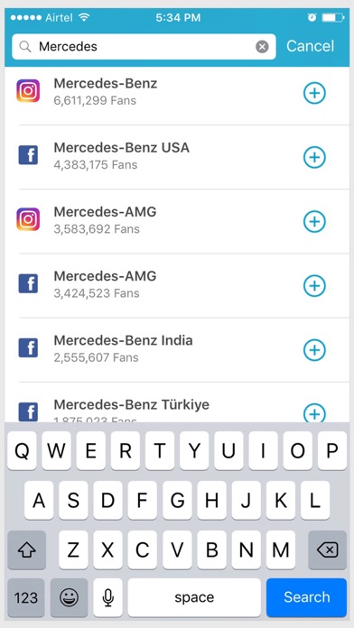Select the Mercedes-Benz India result
354x628 pixels.
point(177,350)
